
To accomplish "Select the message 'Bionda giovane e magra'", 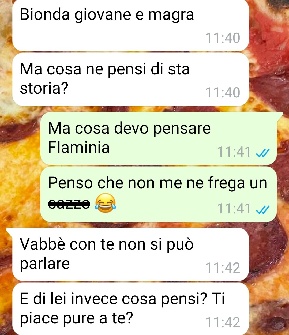I will coord(131,25).
